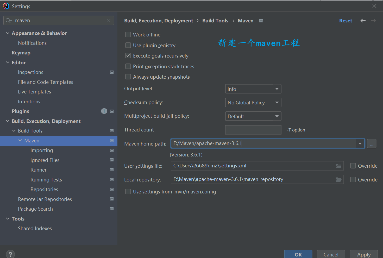This screenshot has width=383, height=258.
Task: Enable Work offline checkbox
Action: 128,35
